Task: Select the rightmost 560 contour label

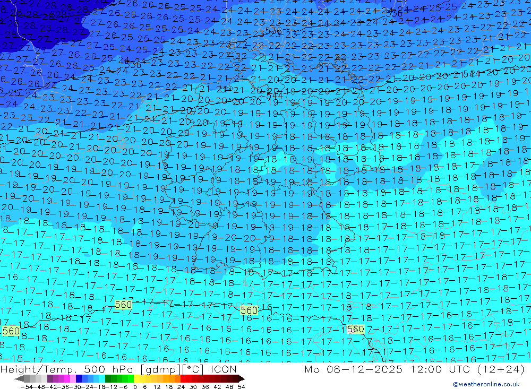Action: tap(356, 329)
